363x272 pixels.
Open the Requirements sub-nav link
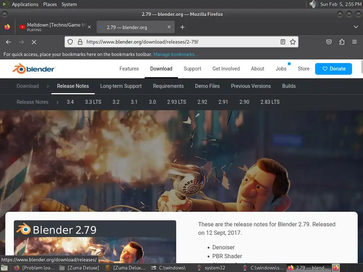point(168,86)
